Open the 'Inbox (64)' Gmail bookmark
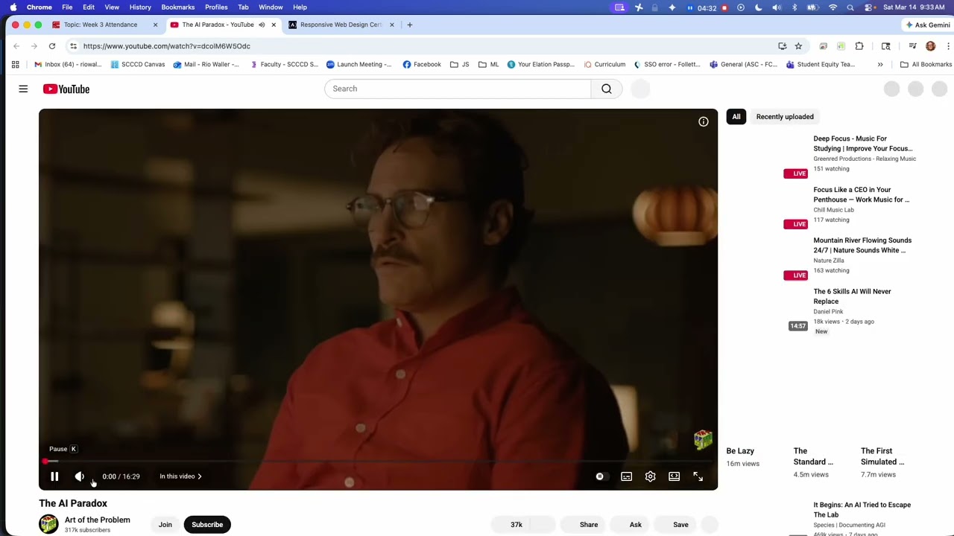 click(x=68, y=65)
